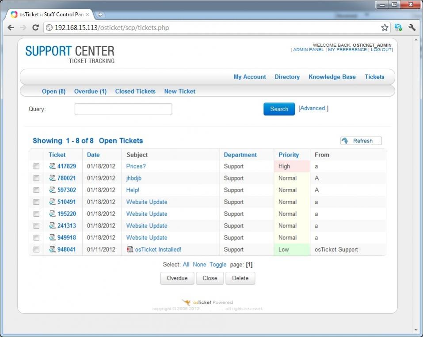Click the Refresh button above the ticket list
Image resolution: width=423 pixels, height=337 pixels.
pyautogui.click(x=361, y=141)
